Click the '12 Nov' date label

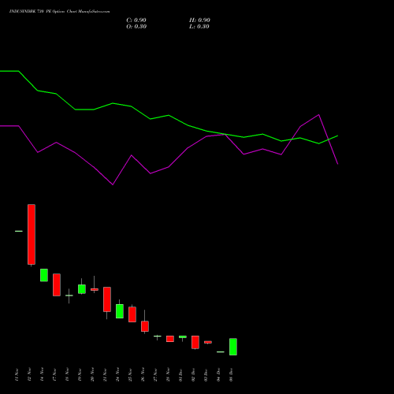coord(29,374)
